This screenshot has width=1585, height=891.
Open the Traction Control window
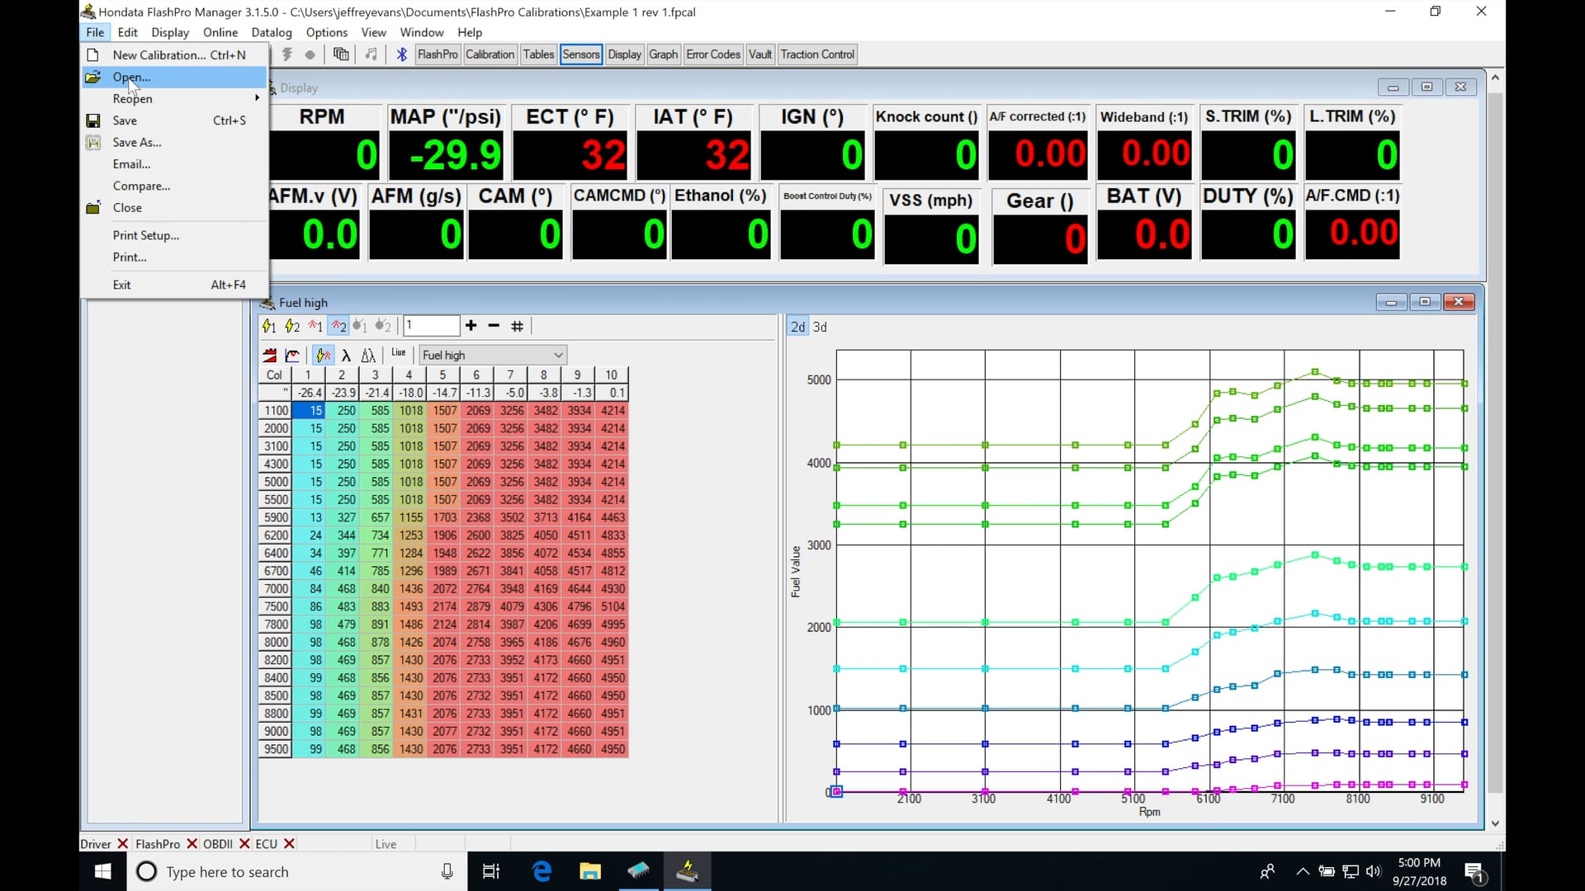click(816, 54)
